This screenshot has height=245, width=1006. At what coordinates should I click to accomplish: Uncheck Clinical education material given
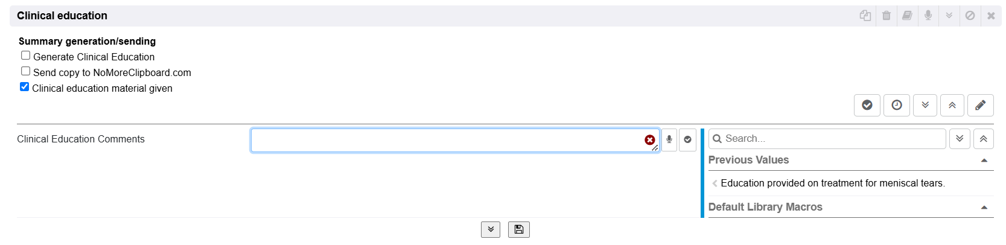click(25, 87)
